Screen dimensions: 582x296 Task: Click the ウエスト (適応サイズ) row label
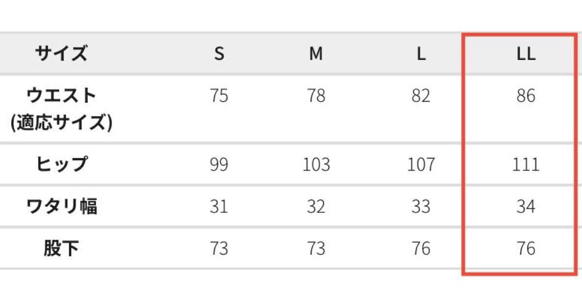[x=61, y=109]
